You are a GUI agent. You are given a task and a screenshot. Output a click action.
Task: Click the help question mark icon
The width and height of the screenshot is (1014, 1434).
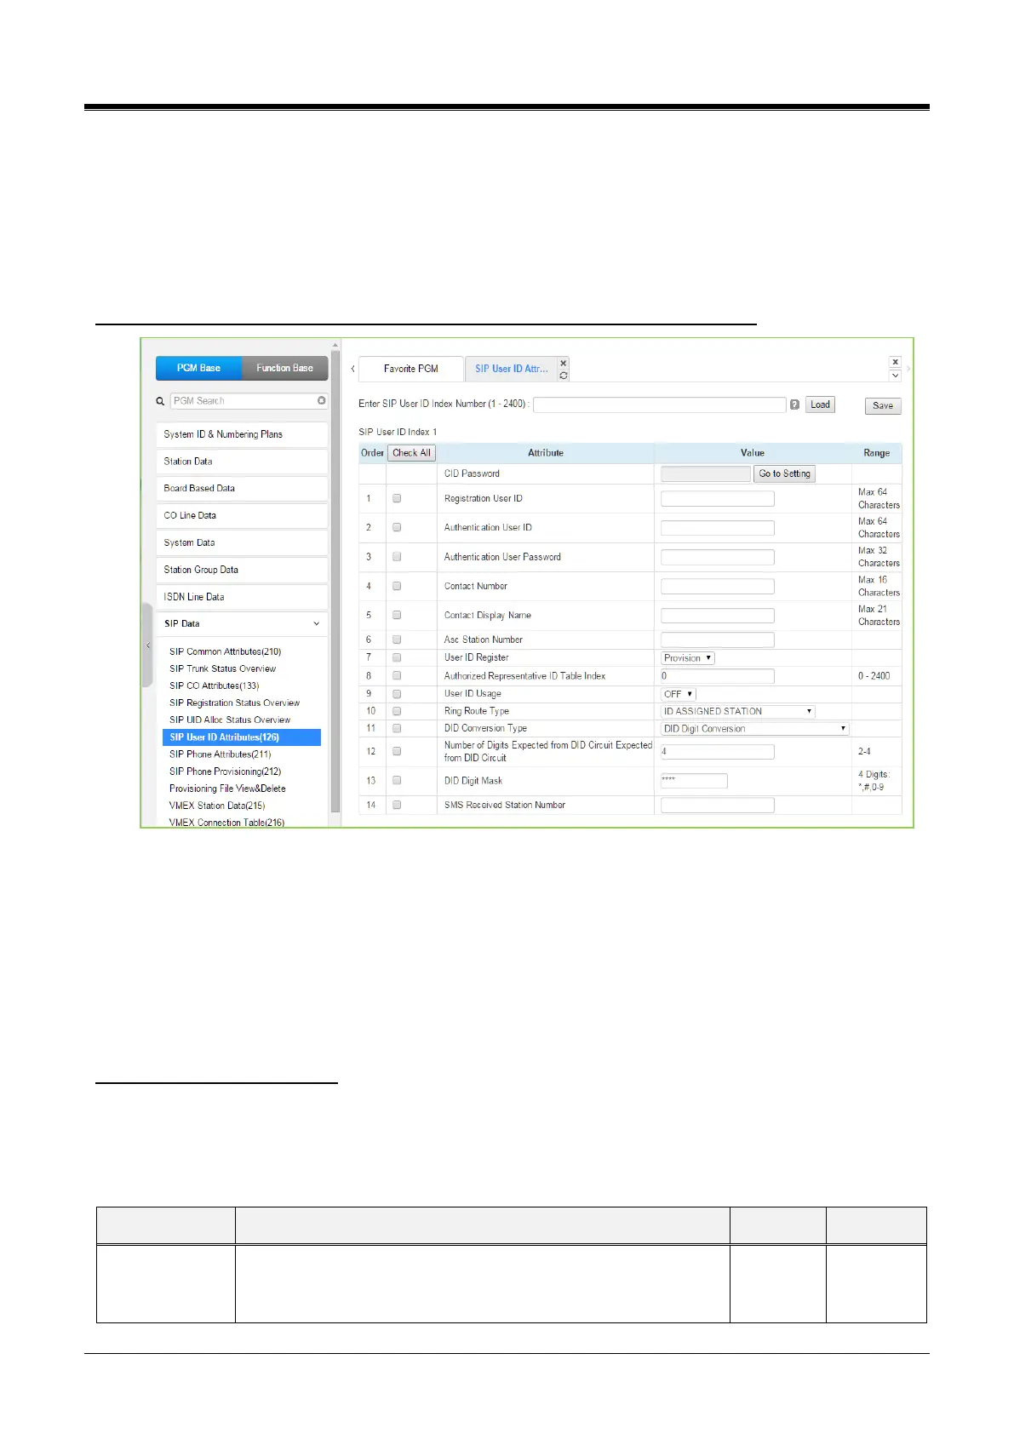tap(794, 404)
